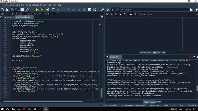Create a new file from toolbar

[2, 10]
